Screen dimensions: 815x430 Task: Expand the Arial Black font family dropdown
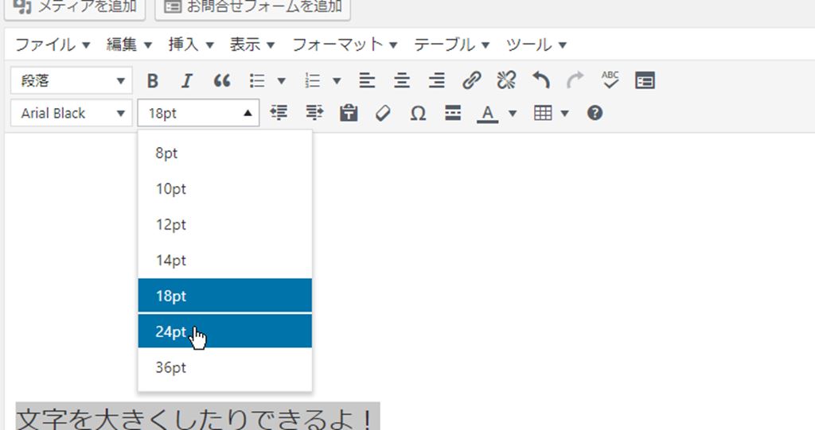pyautogui.click(x=71, y=113)
